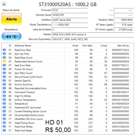
Task: Select the transfer mode field SATA/300
Action: point(70,25)
